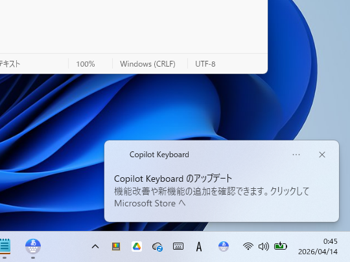
Task: Open the colorful PowerToys tray icon
Action: point(116,246)
